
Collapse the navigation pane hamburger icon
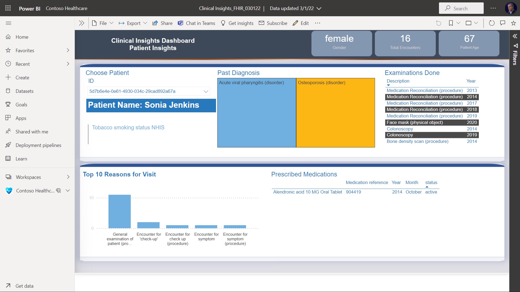pos(8,23)
